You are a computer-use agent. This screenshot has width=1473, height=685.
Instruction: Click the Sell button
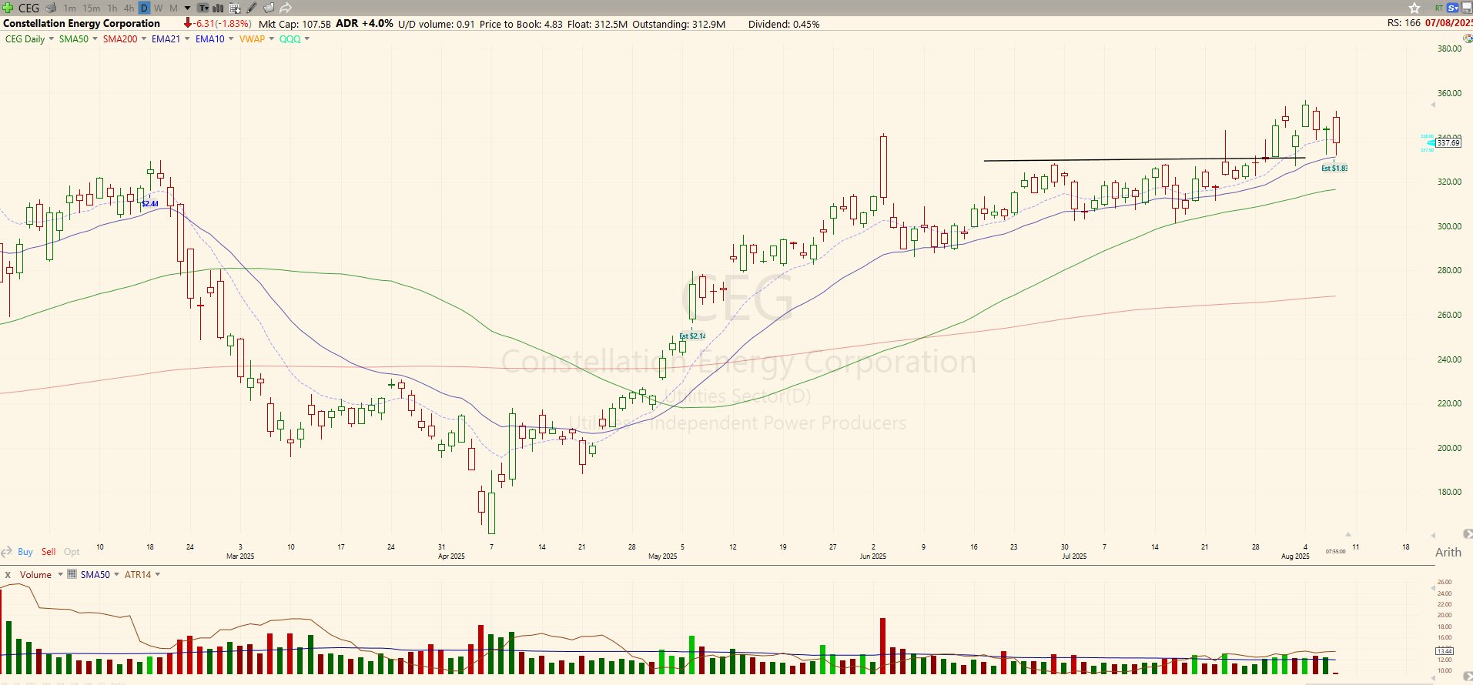tap(49, 552)
